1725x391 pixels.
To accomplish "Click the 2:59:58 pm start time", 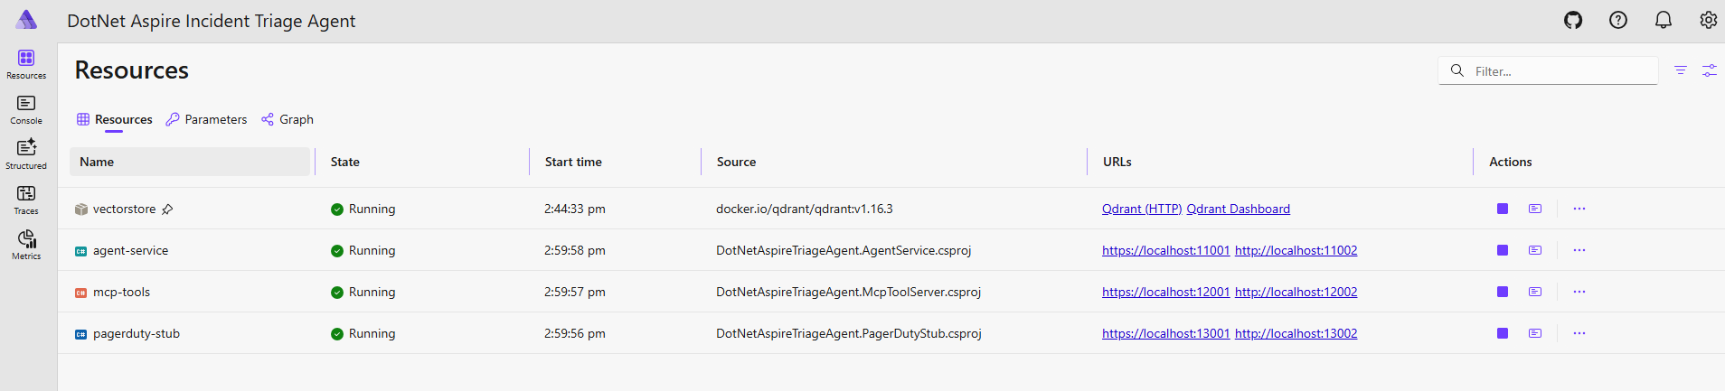I will (x=575, y=250).
